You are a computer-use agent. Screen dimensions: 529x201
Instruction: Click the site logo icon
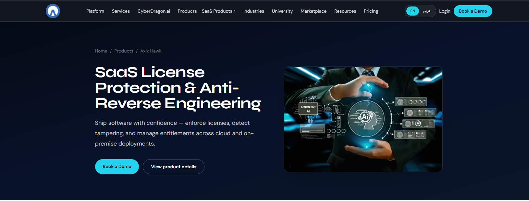click(53, 11)
